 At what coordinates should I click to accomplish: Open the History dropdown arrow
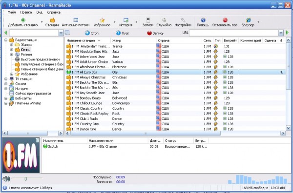(136, 22)
